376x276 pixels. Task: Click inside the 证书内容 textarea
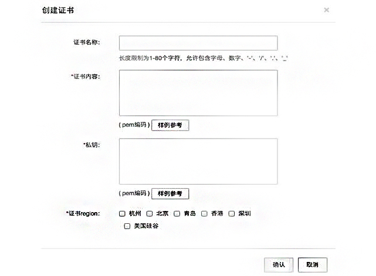pyautogui.click(x=198, y=93)
